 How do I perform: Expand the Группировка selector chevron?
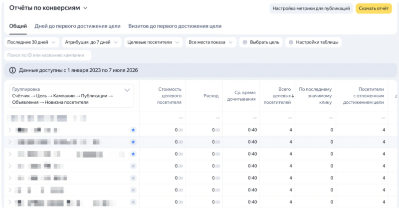[127, 90]
